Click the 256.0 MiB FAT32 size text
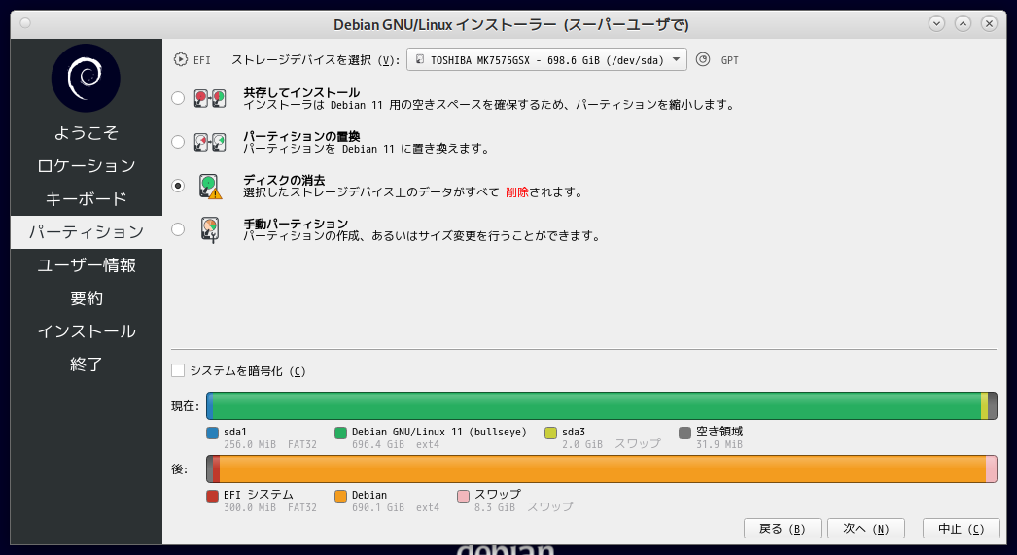 (270, 445)
